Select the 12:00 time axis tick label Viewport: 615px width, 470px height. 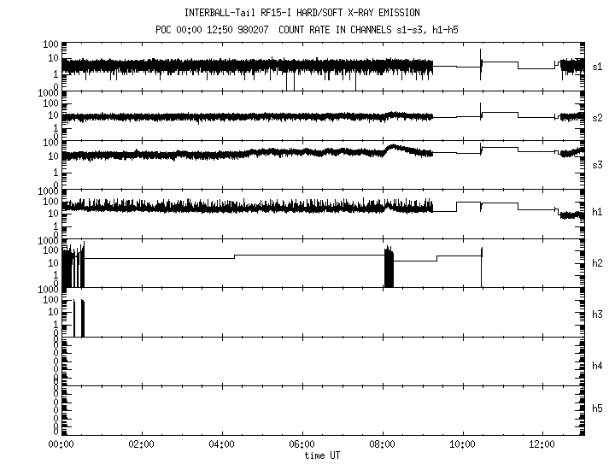click(543, 444)
